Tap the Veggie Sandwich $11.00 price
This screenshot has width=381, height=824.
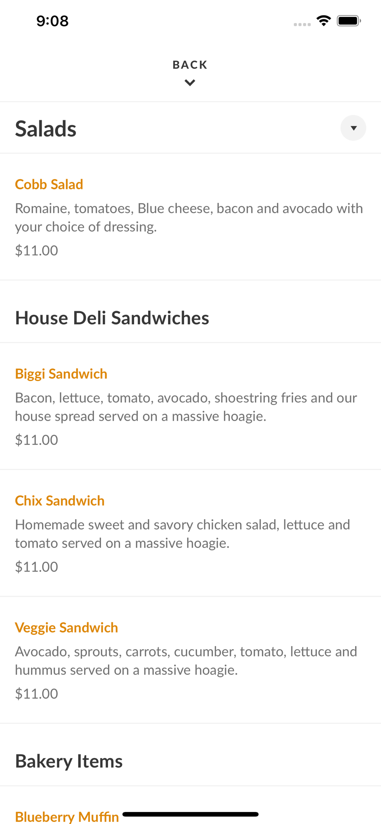click(37, 694)
